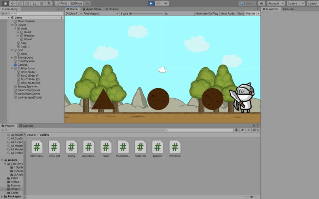Select the Rect tool
The image size is (319, 199).
tap(34, 3)
